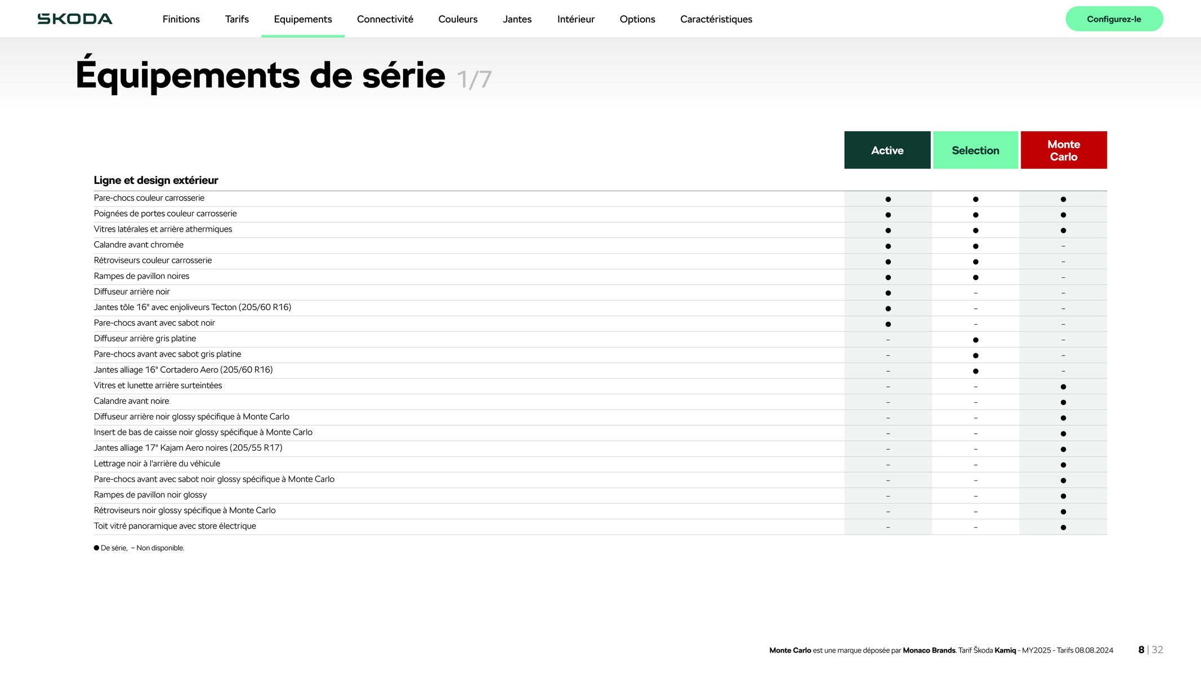Click the Couleurs menu item
Screen dimensions: 1201x675
pyautogui.click(x=458, y=19)
